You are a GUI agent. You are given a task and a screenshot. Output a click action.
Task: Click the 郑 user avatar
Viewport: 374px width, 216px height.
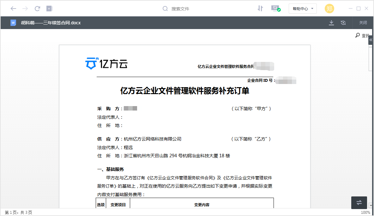(329, 9)
